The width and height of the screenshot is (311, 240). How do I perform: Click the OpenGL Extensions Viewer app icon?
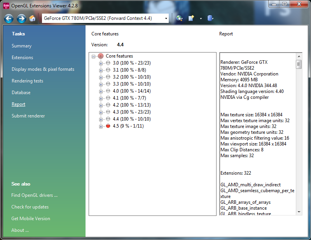[6, 6]
